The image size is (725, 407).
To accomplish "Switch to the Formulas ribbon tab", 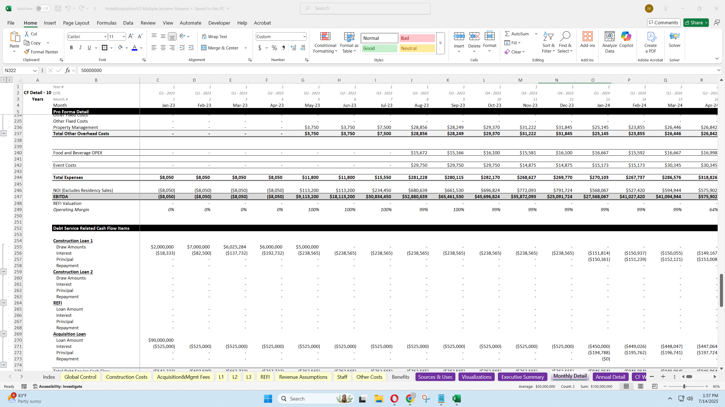I will (106, 23).
